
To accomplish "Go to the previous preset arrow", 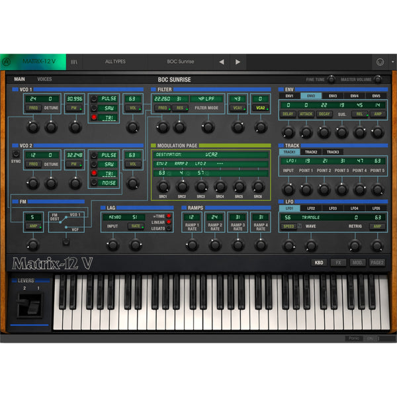I will pyautogui.click(x=221, y=62).
